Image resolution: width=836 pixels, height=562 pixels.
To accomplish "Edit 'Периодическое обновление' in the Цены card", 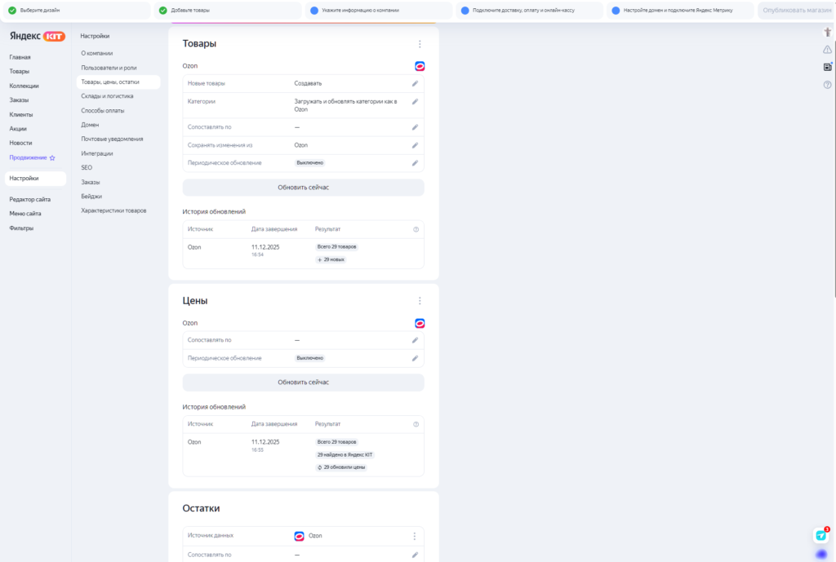I will click(415, 359).
